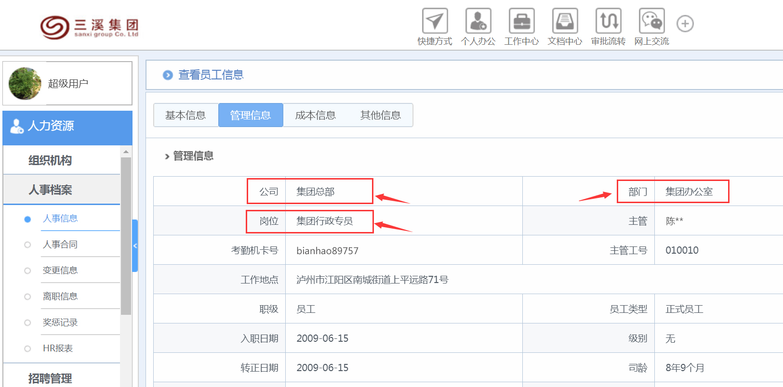Click the 主管工号 field label
This screenshot has width=783, height=387.
[628, 250]
